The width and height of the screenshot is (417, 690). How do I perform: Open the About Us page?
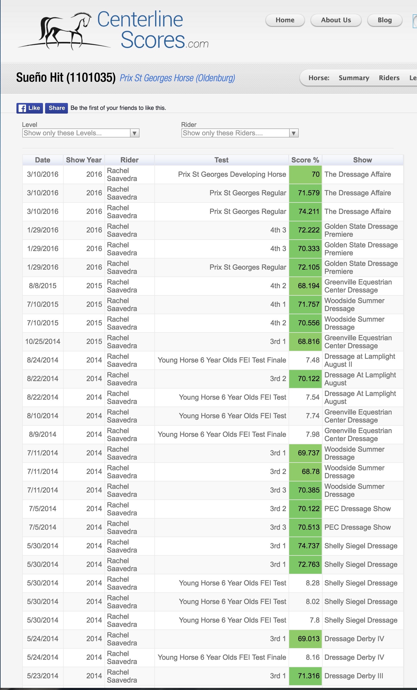pyautogui.click(x=336, y=20)
